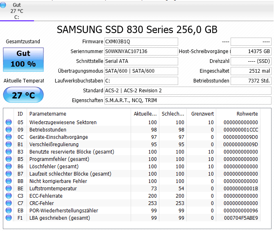Click the Host-Schreibvorgänge value field
Viewport: 274px width, 234px height.
click(251, 51)
